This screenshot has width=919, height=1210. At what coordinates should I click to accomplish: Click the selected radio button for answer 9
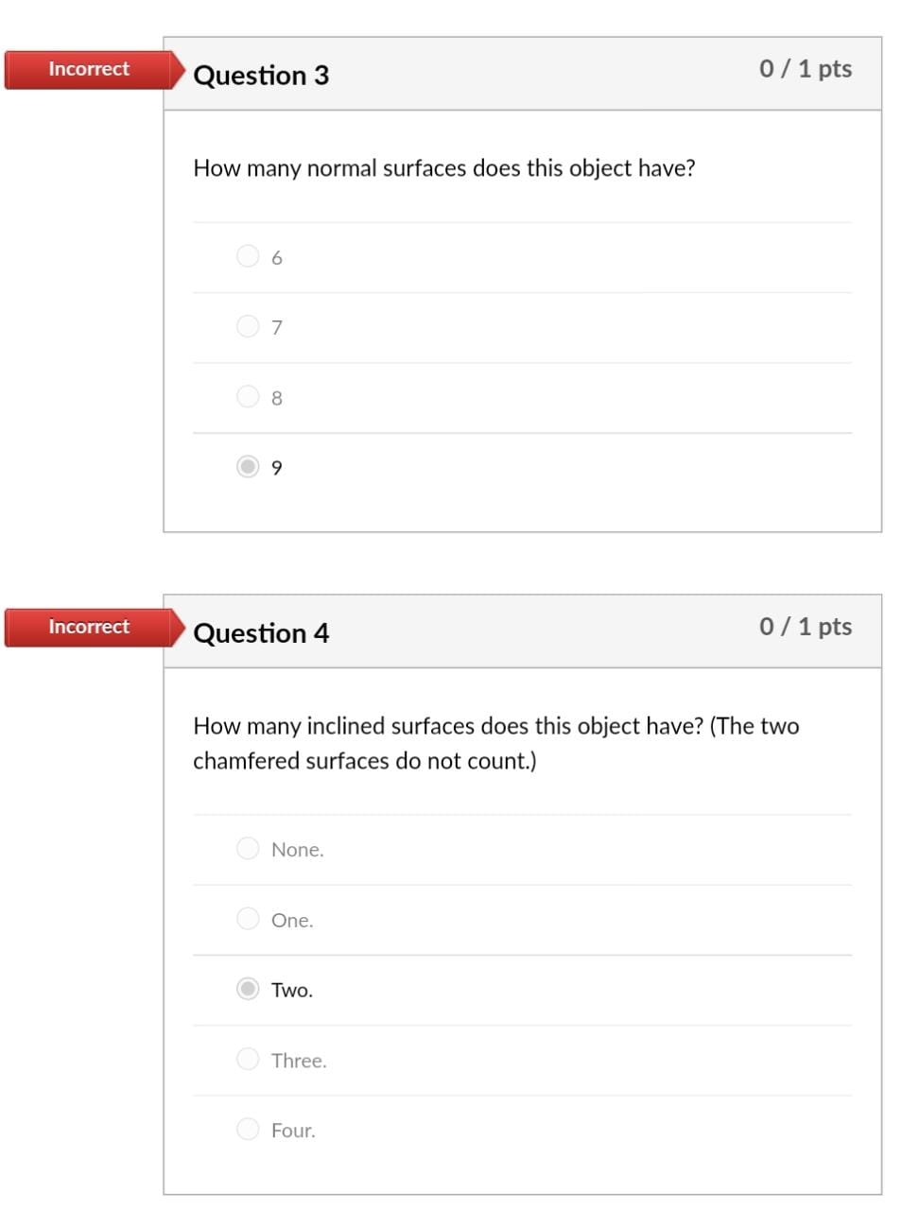[x=248, y=466]
